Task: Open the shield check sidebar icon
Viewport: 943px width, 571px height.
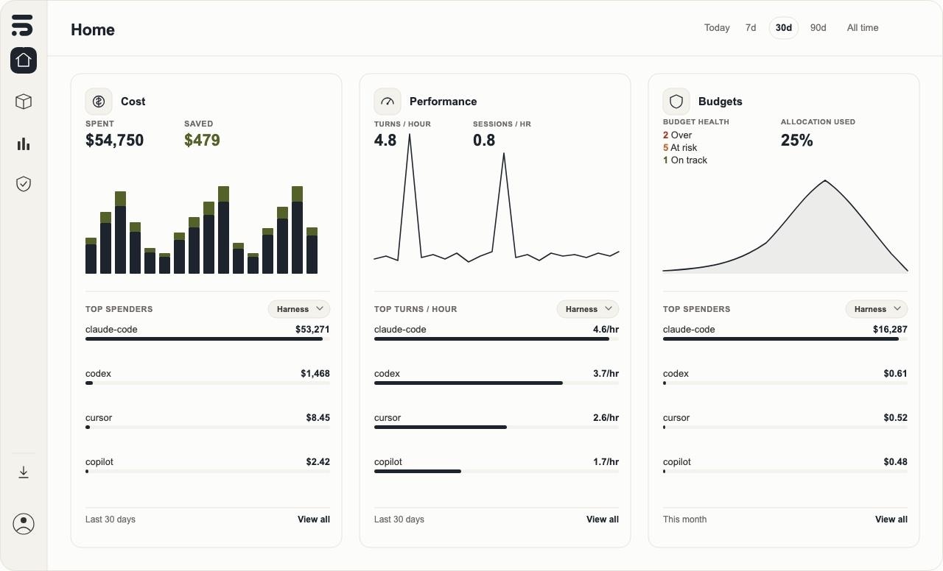Action: point(24,184)
